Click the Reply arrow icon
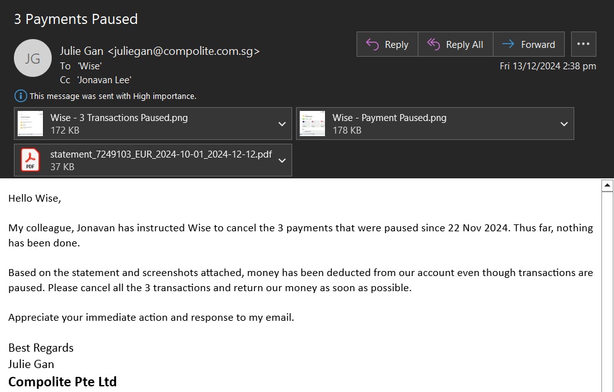The width and height of the screenshot is (614, 392). 372,44
